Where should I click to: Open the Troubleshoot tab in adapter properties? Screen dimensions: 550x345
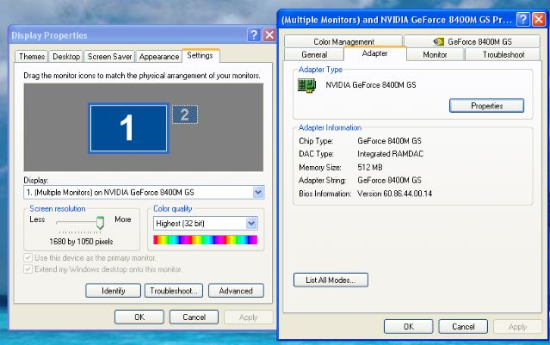pyautogui.click(x=503, y=55)
